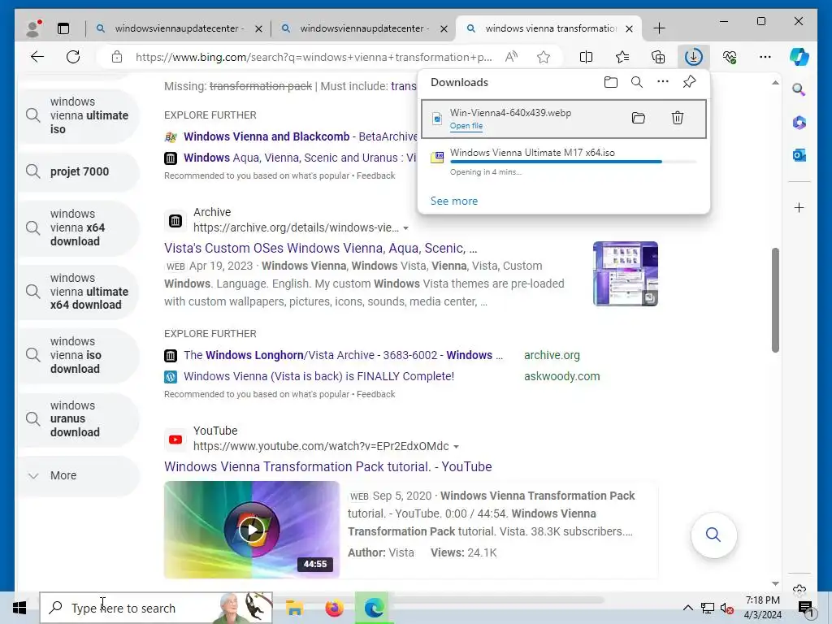Open a new tab with plus button
832x624 pixels.
coord(659,28)
